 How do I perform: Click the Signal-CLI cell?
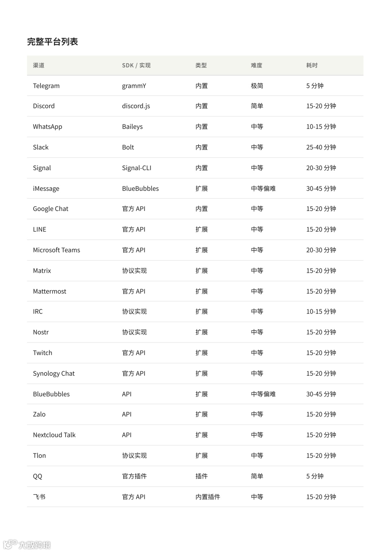coord(136,168)
